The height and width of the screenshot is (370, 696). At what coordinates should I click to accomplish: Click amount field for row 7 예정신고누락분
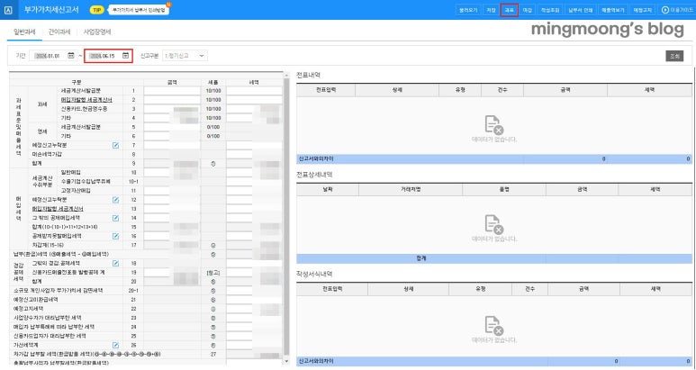pos(172,145)
